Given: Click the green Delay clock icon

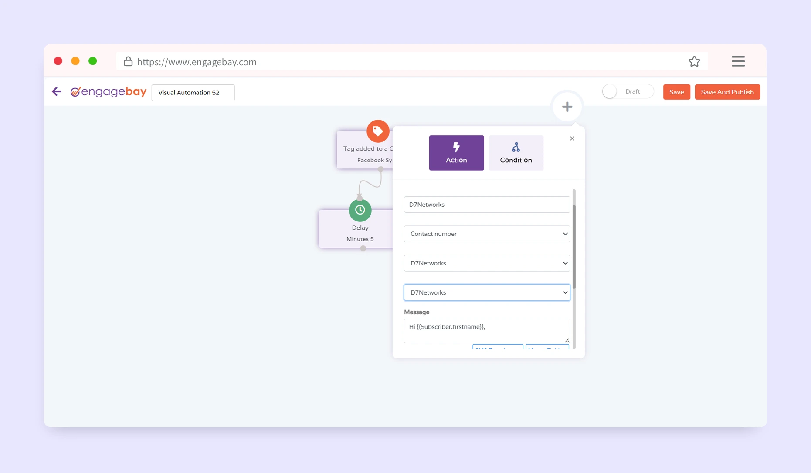Looking at the screenshot, I should 360,210.
